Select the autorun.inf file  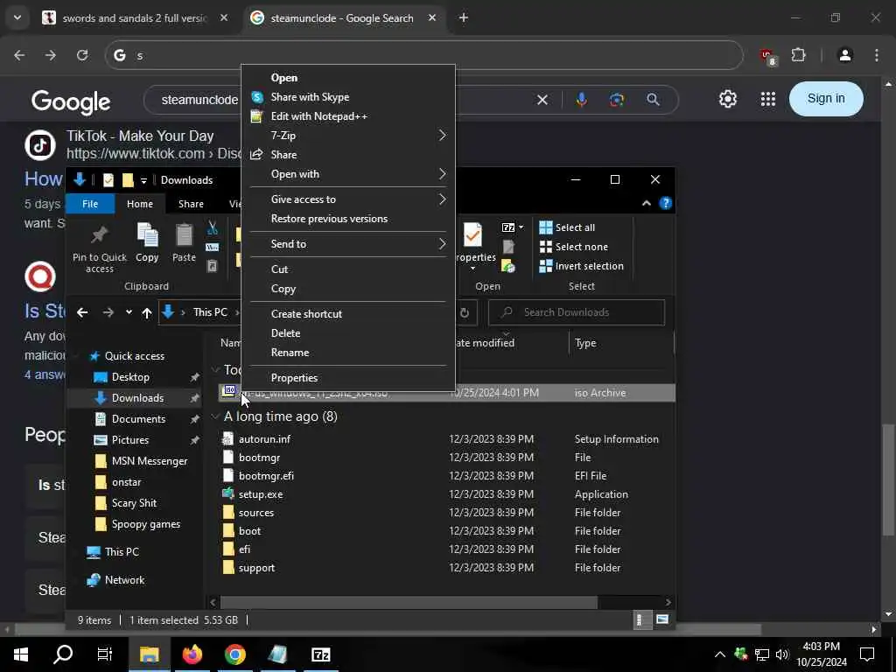click(x=264, y=439)
